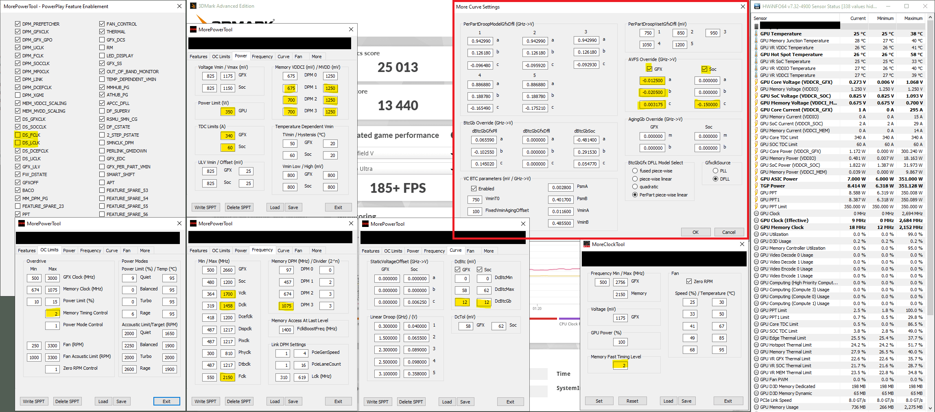This screenshot has width=935, height=412.
Task: Edit TDC Limits GFX field showing 340
Action: click(x=228, y=136)
